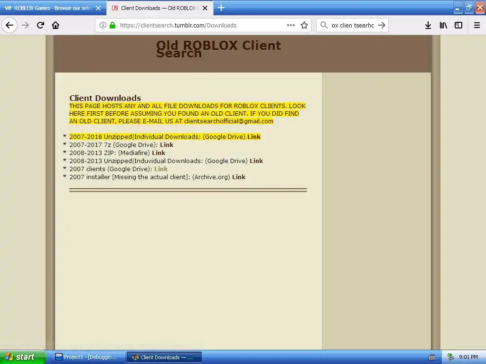This screenshot has height=364, width=486.
Task: Submit search with the go arrow
Action: coord(382,25)
